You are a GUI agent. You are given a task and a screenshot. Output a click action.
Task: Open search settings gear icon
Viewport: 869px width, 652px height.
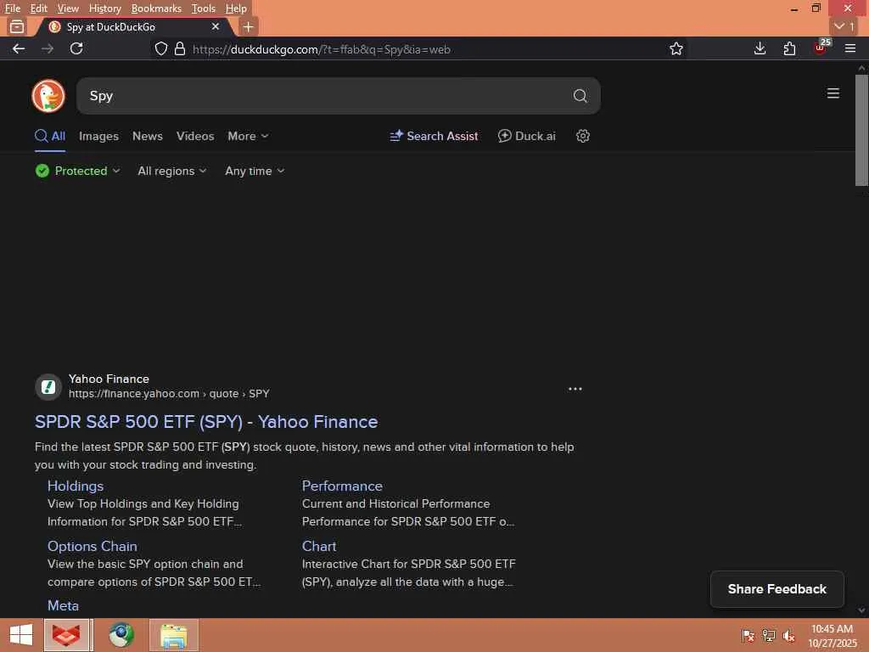tap(582, 136)
